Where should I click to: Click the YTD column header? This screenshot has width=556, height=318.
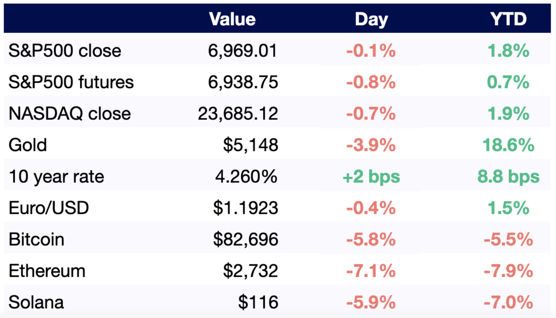click(x=508, y=19)
